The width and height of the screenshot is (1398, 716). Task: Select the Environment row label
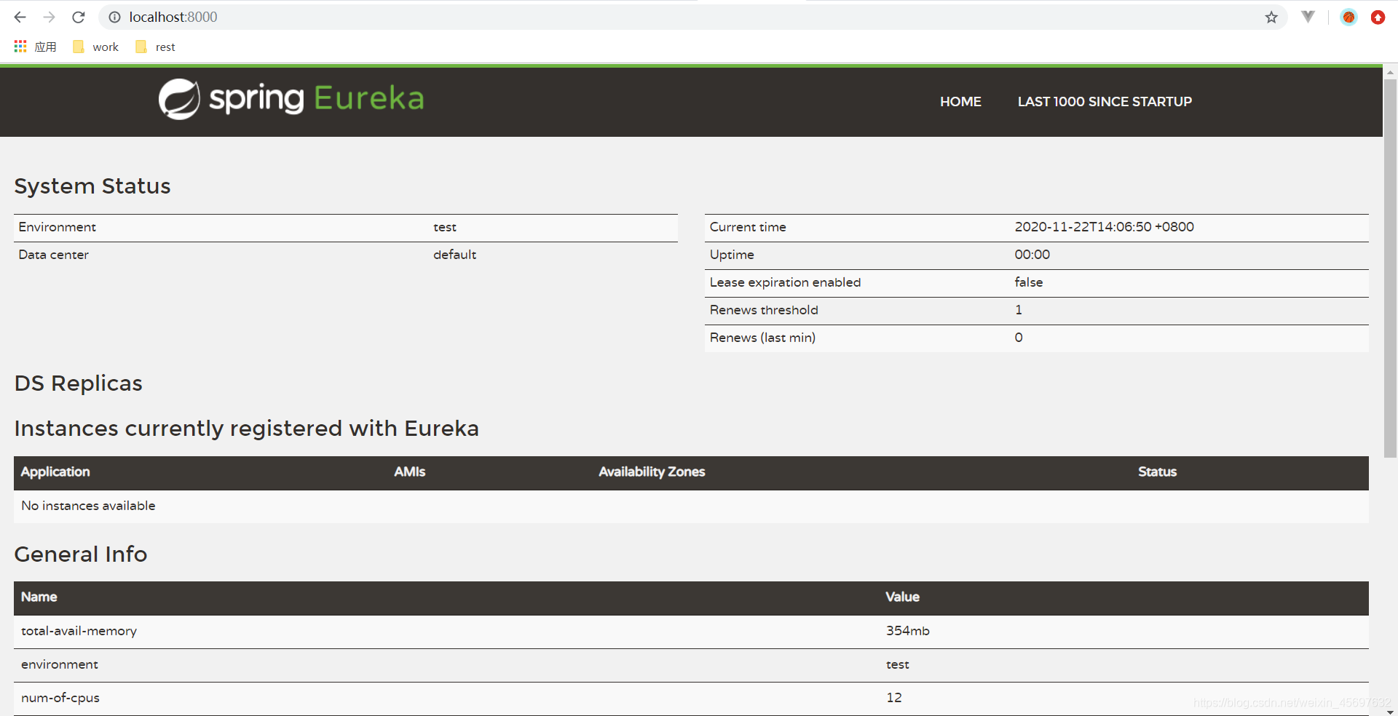[x=57, y=227]
